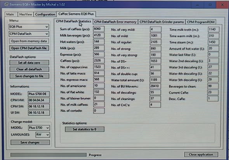
Task: Click the Hot waters field
Action: (99, 42)
